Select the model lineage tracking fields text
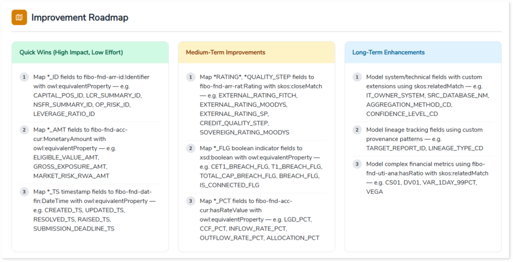 pyautogui.click(x=424, y=138)
